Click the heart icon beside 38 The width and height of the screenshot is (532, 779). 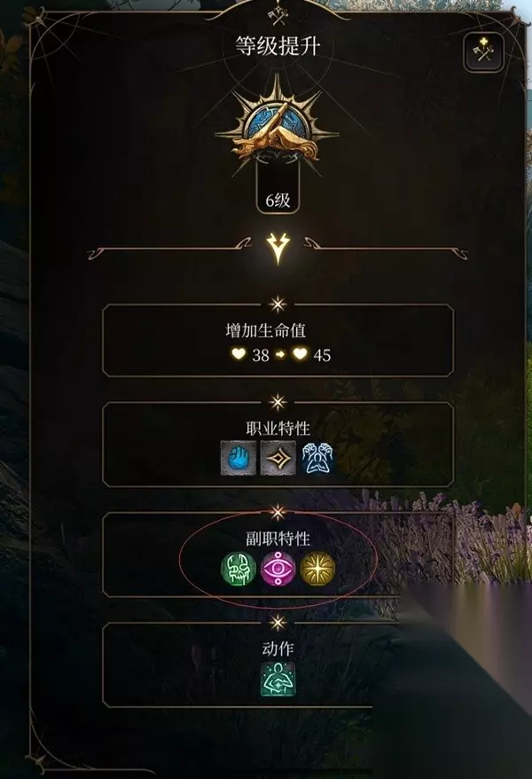(239, 354)
